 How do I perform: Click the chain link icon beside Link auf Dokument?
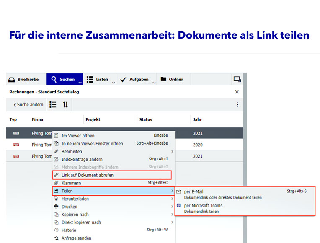(x=56, y=175)
